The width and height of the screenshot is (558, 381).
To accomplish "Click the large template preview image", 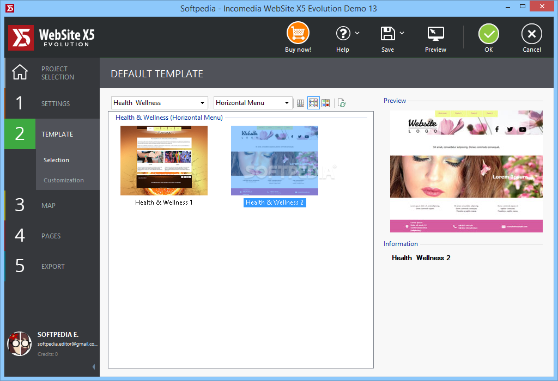I will tap(466, 171).
